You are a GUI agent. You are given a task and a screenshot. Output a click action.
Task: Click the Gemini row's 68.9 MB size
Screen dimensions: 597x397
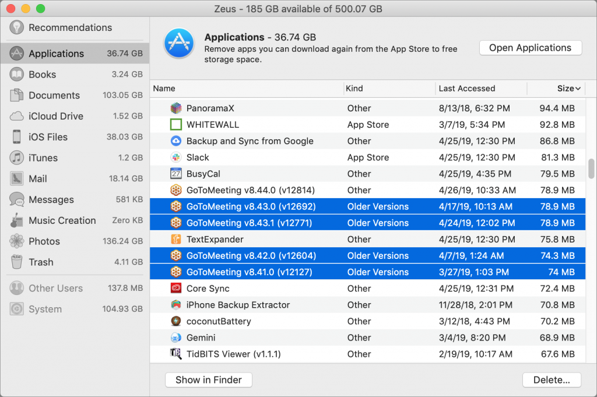(557, 337)
